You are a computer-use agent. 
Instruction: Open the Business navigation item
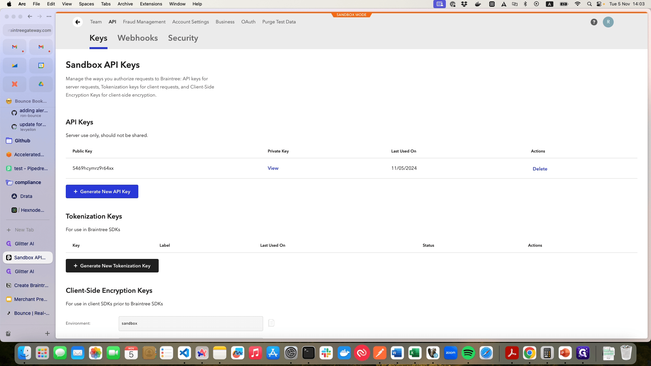225,22
